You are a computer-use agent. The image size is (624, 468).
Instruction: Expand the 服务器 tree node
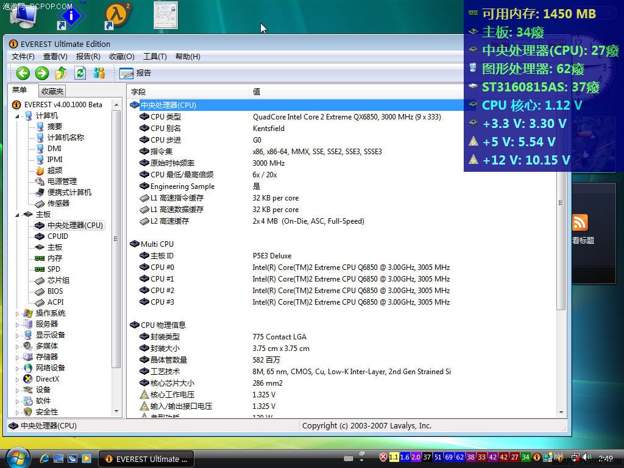pos(17,325)
